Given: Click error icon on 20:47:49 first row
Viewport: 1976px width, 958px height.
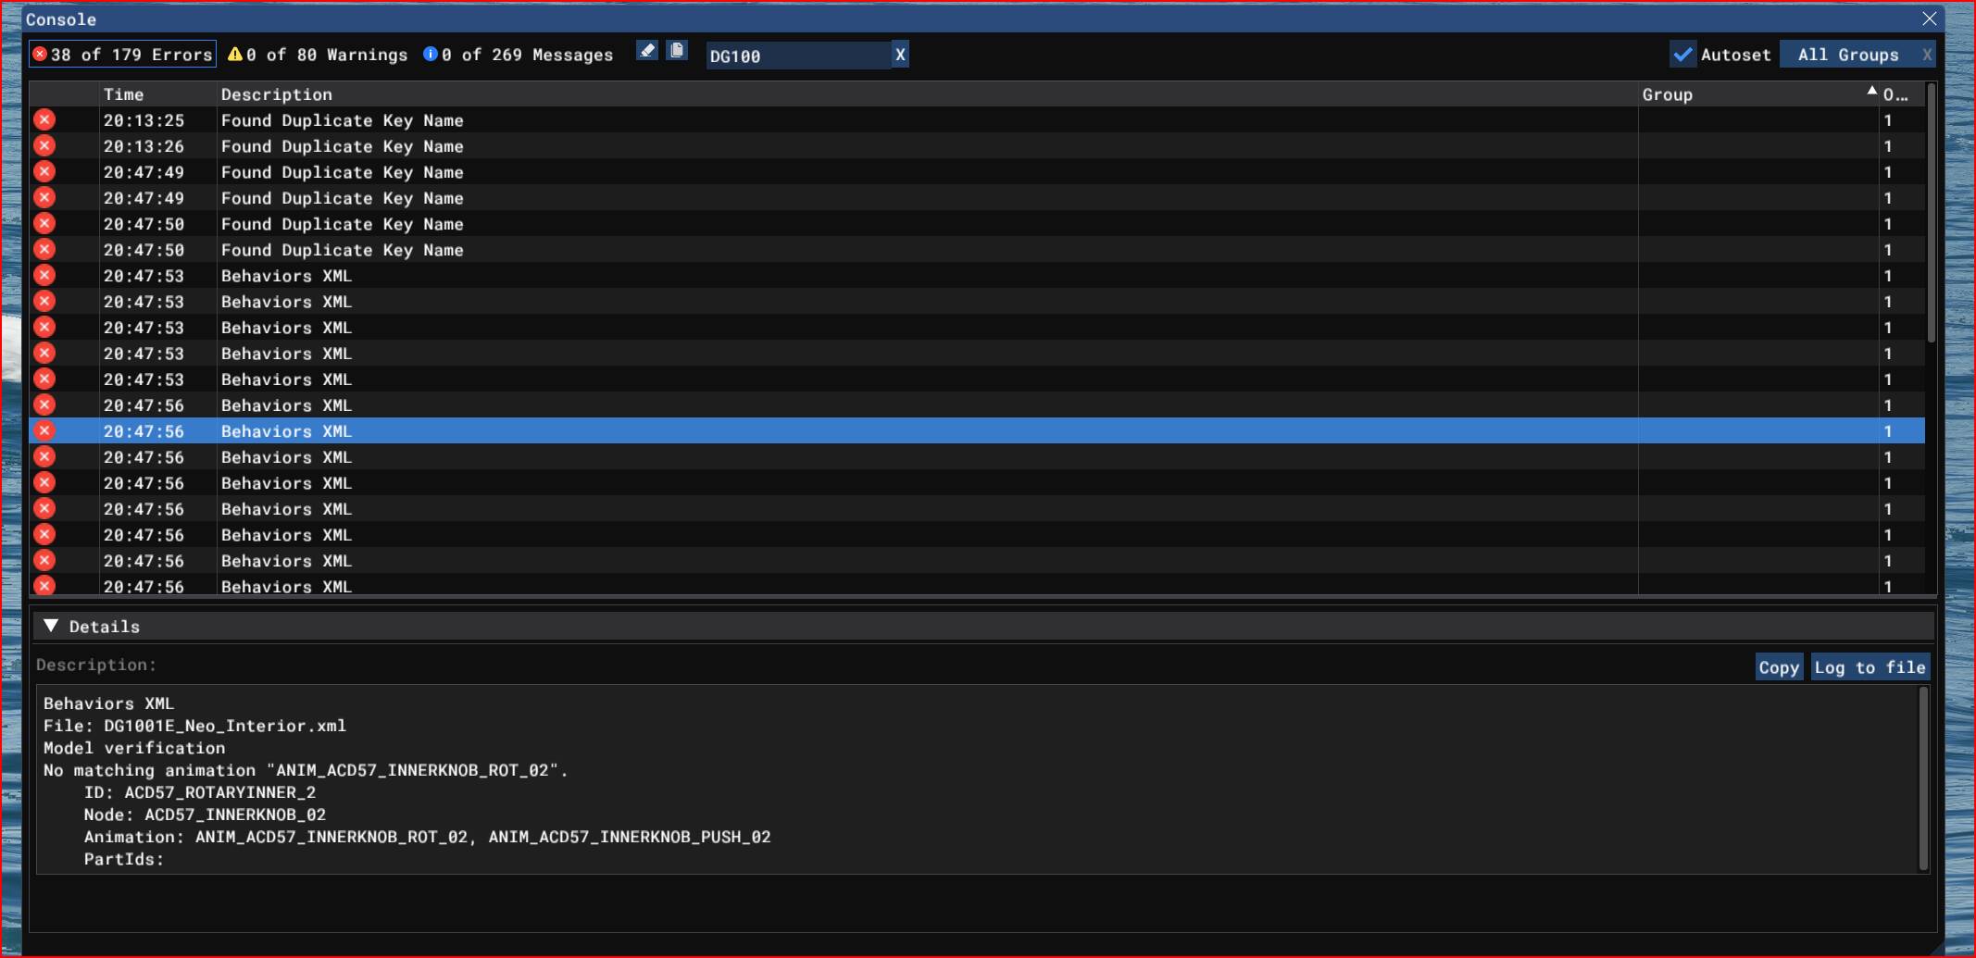Looking at the screenshot, I should pyautogui.click(x=44, y=172).
